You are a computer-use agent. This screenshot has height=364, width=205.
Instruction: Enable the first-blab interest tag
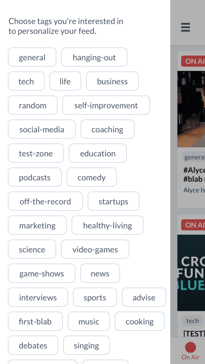35,321
